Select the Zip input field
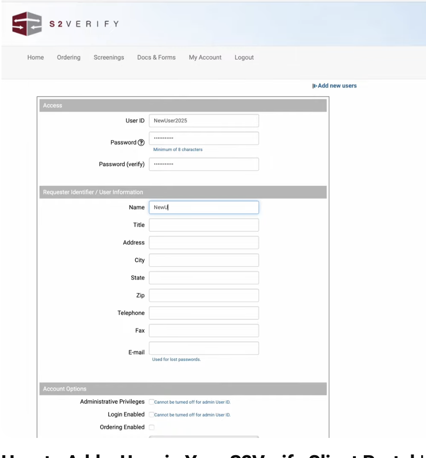 point(203,295)
